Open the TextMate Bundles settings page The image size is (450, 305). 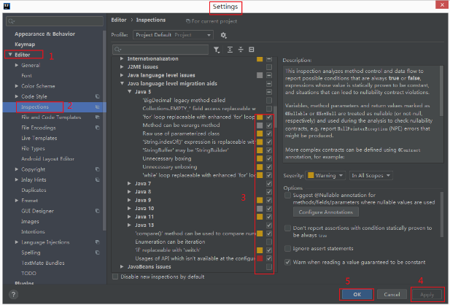point(43,263)
